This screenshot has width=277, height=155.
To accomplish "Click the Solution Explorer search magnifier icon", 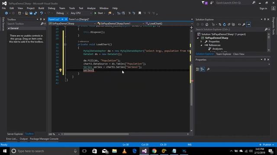I will [x=266, y=29].
